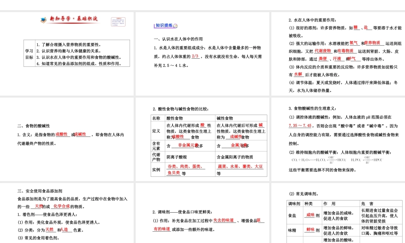This screenshot has width=405, height=243.
Task: Click the 调味剂 table header cell
Action: pos(294,204)
